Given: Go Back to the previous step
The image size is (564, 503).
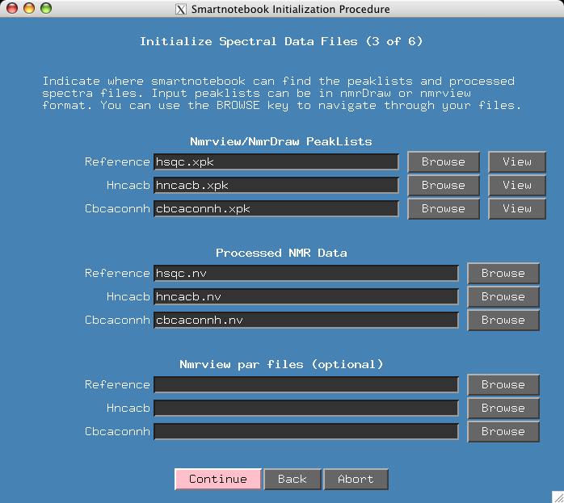Looking at the screenshot, I should (292, 479).
